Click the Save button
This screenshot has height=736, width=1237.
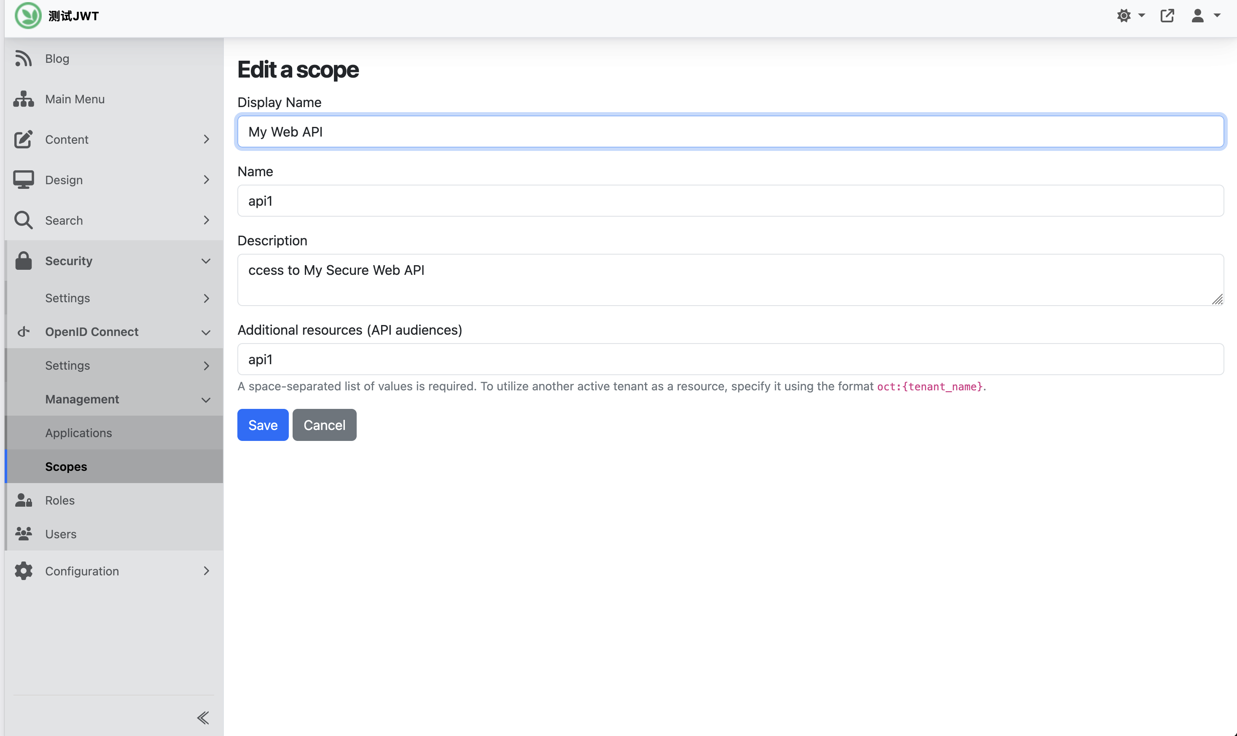tap(262, 424)
